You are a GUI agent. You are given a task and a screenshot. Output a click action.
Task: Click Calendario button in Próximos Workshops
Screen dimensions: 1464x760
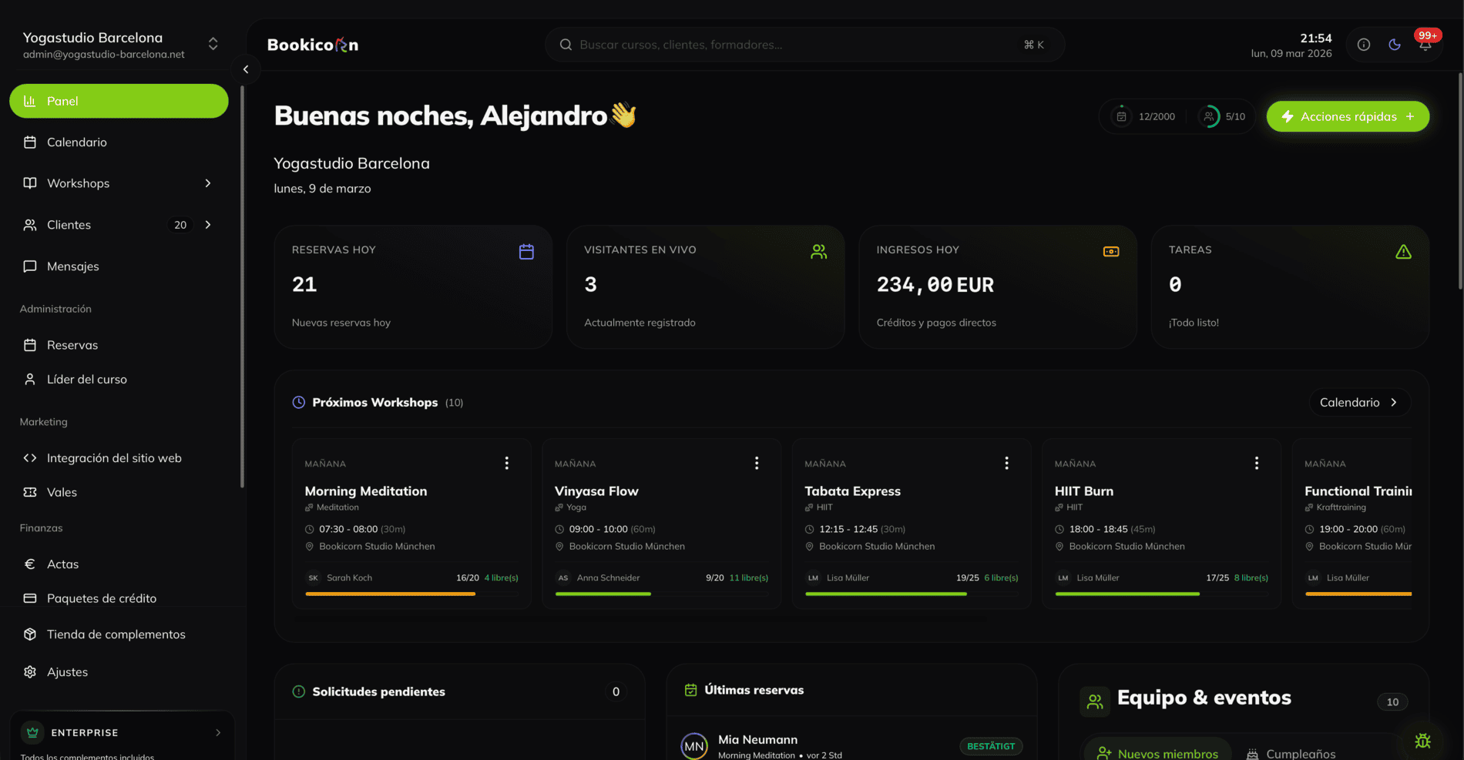[x=1359, y=403]
